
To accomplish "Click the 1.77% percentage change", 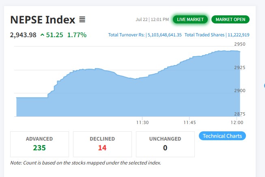I will point(77,35).
